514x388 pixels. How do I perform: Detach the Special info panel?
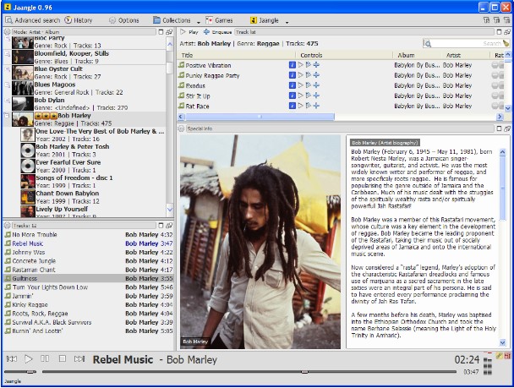[x=507, y=128]
